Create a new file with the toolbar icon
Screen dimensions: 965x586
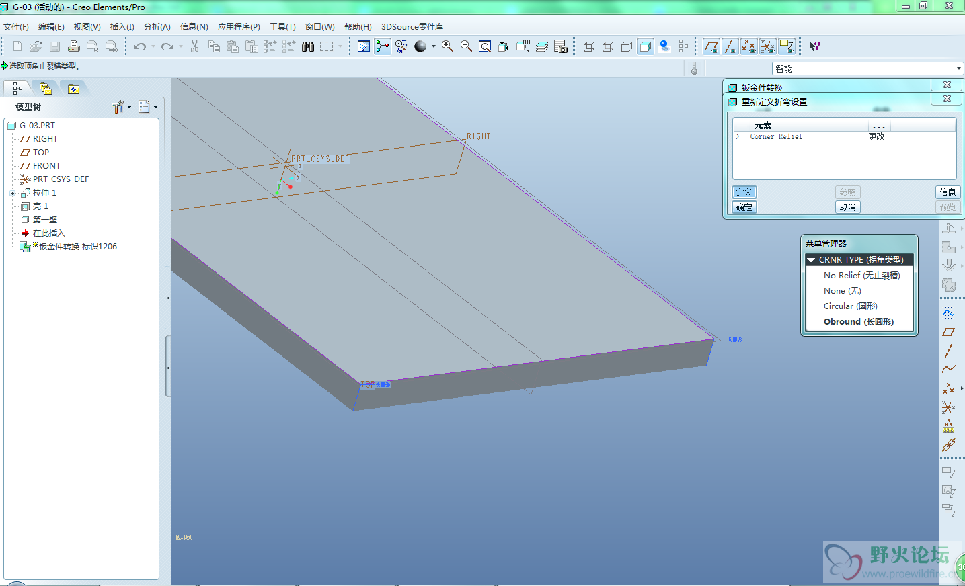point(17,46)
